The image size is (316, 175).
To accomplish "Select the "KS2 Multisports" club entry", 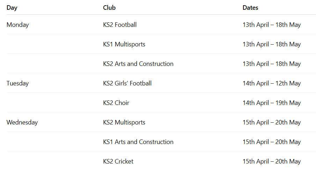I will coord(124,122).
